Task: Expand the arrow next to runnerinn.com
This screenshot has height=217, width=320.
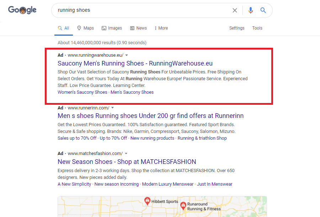Action: pos(112,108)
